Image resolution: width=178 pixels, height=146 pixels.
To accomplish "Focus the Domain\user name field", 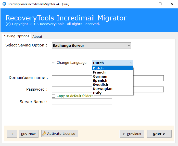I will [108, 78].
